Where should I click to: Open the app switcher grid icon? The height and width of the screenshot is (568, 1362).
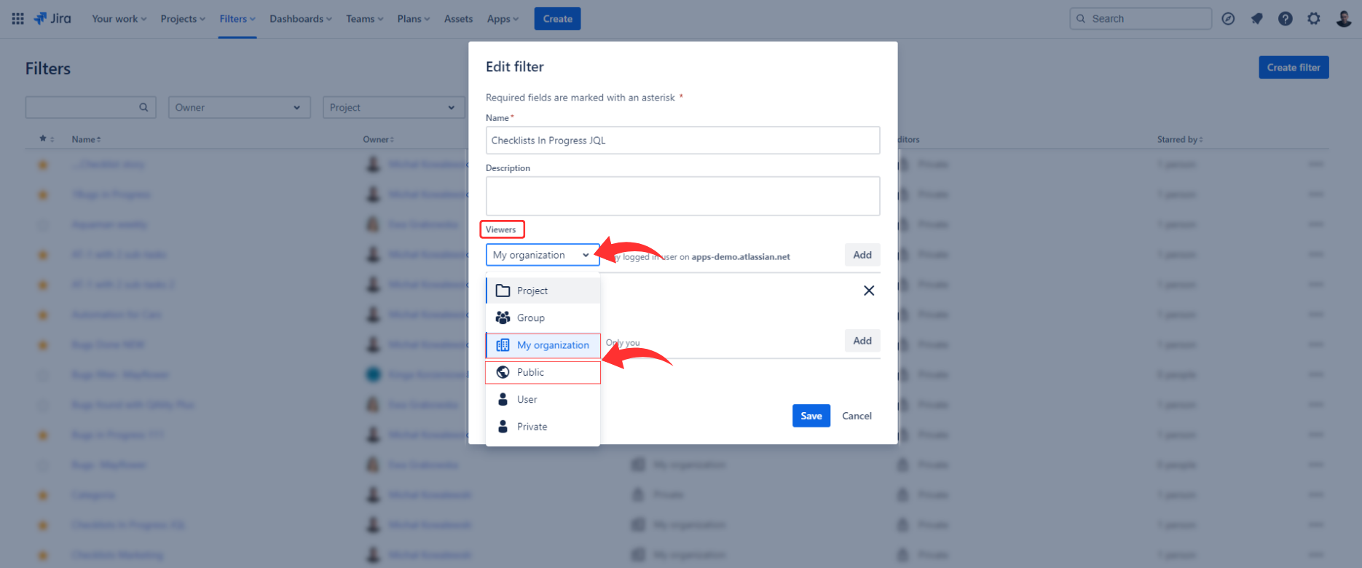(x=18, y=19)
